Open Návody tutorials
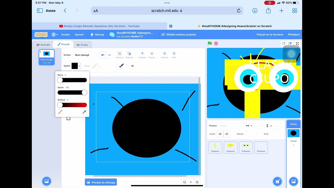334x188 pixels. [97, 34]
